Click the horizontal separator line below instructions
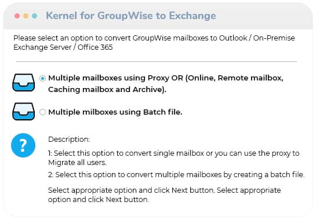The width and height of the screenshot is (316, 220). 157,61
